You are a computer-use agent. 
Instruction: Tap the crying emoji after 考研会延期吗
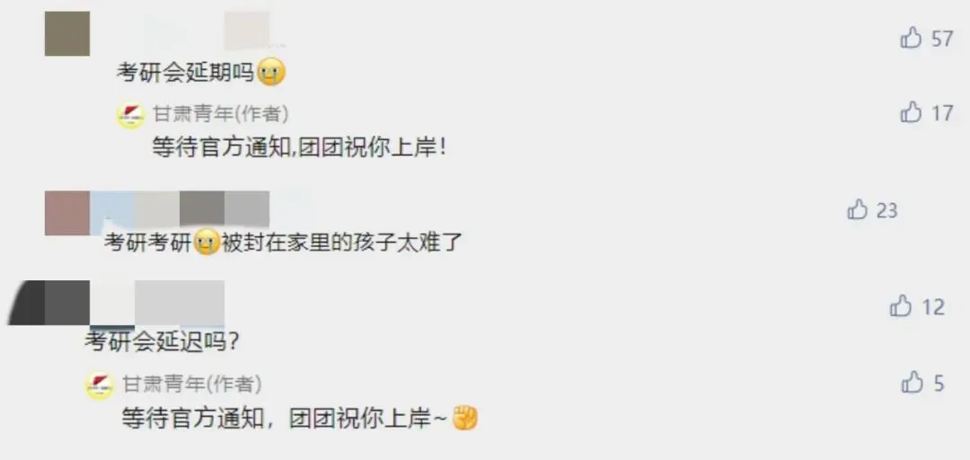pos(270,74)
